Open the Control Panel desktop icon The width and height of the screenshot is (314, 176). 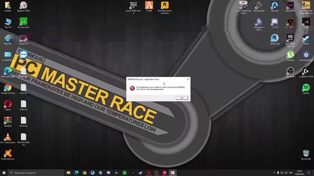pos(8,56)
